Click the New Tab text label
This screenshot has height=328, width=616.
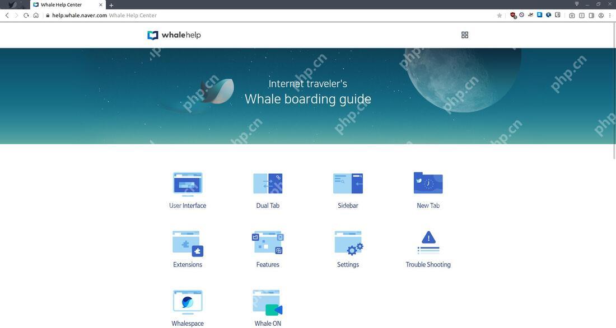[428, 205]
